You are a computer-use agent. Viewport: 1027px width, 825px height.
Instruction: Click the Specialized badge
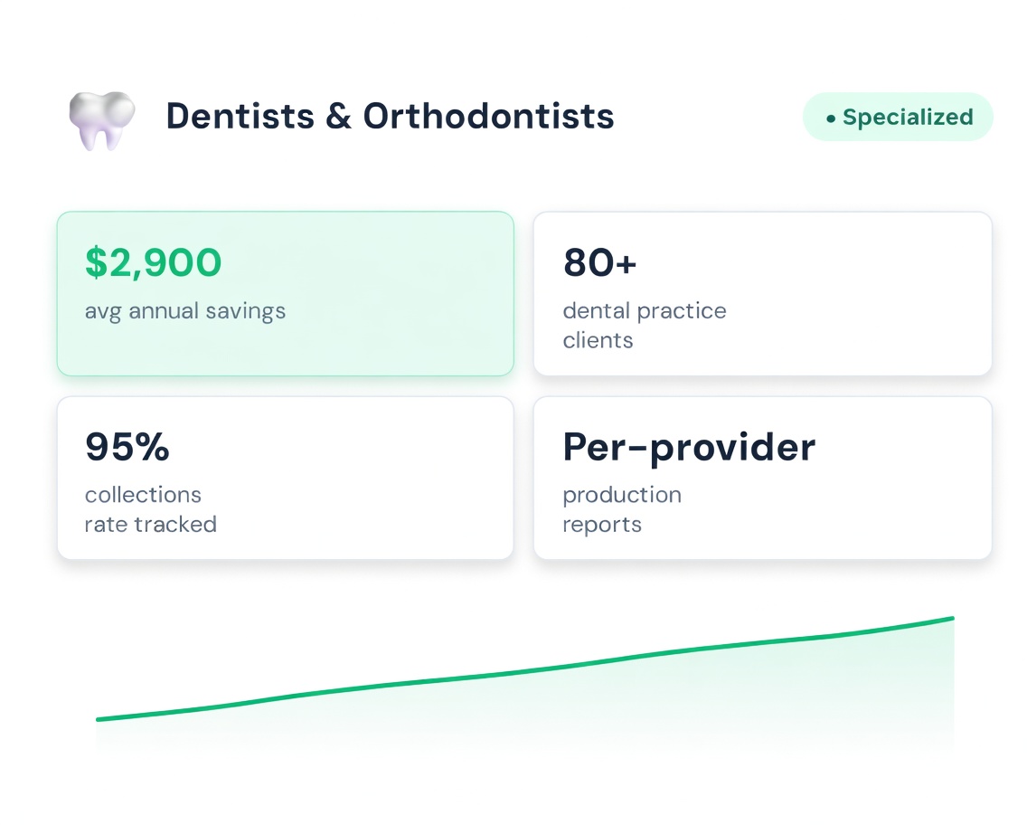[898, 118]
